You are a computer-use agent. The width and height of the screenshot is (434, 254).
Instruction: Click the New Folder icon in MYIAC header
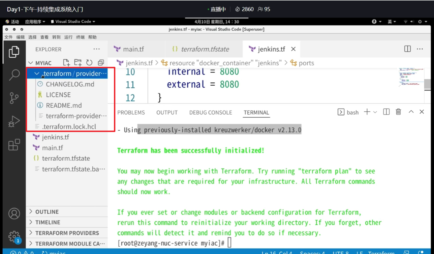(78, 62)
